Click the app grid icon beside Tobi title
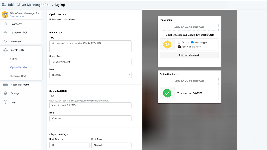Screen dimensions: 267x150 pyautogui.click(x=4, y=5)
